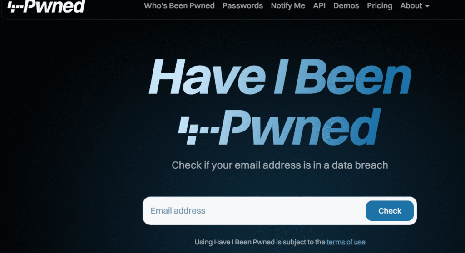The image size is (465, 253).
Task: Navigate to the Pricing page
Action: (x=380, y=6)
